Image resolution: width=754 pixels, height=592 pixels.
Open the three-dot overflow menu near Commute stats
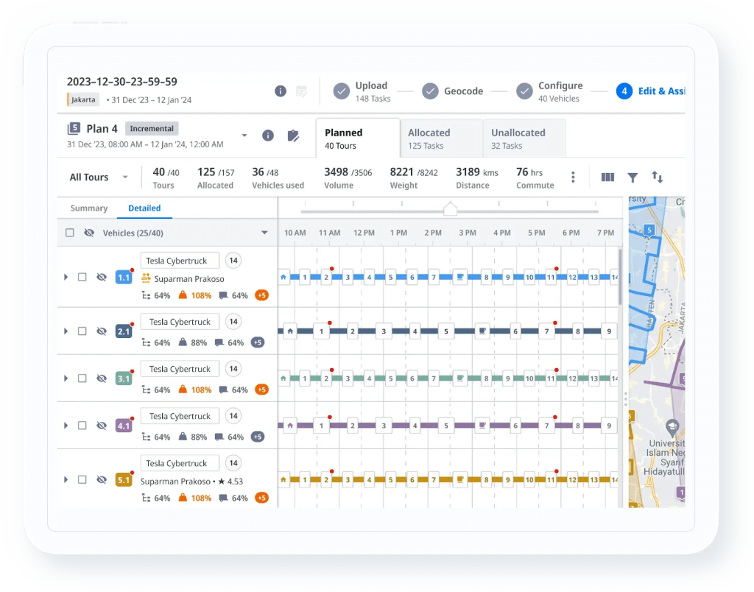coord(574,177)
